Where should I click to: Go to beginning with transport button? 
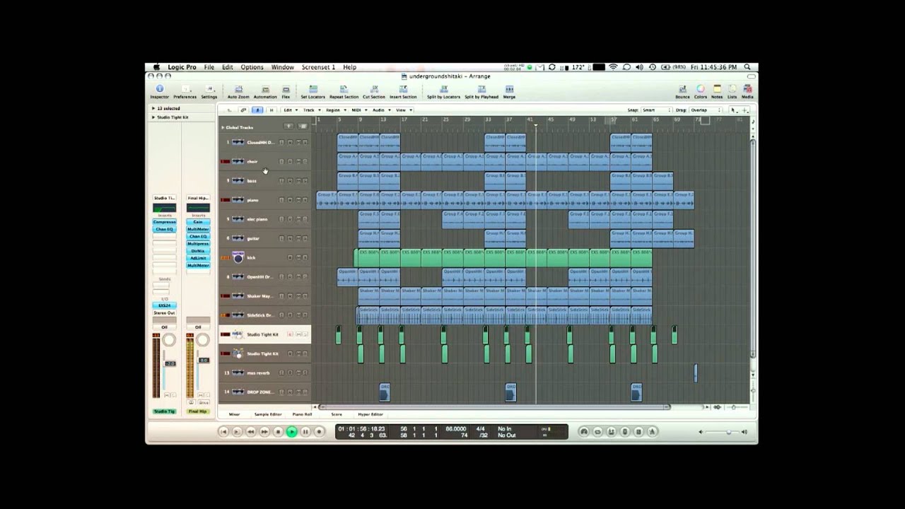tap(223, 431)
